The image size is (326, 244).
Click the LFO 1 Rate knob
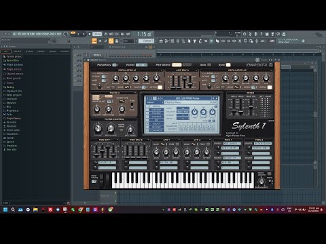pos(156,152)
